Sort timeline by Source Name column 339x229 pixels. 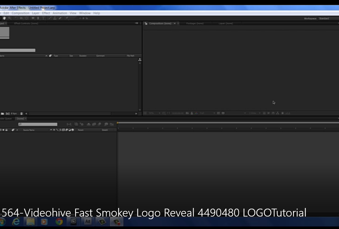[x=29, y=130]
